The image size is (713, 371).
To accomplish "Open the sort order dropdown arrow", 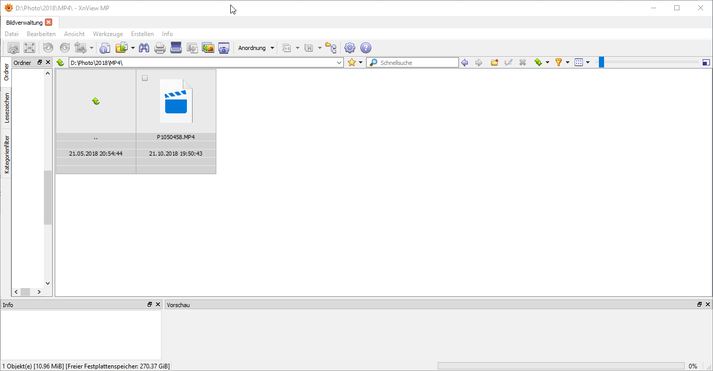I will coord(547,62).
